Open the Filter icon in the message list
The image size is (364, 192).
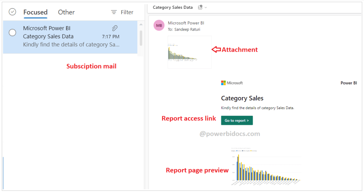(114, 12)
